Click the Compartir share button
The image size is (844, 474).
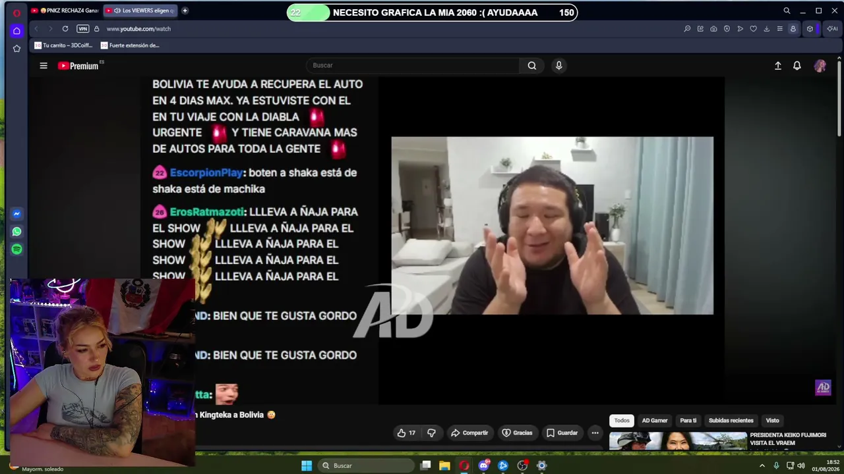469,433
